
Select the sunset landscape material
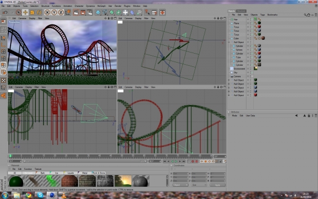pyautogui.click(x=123, y=181)
